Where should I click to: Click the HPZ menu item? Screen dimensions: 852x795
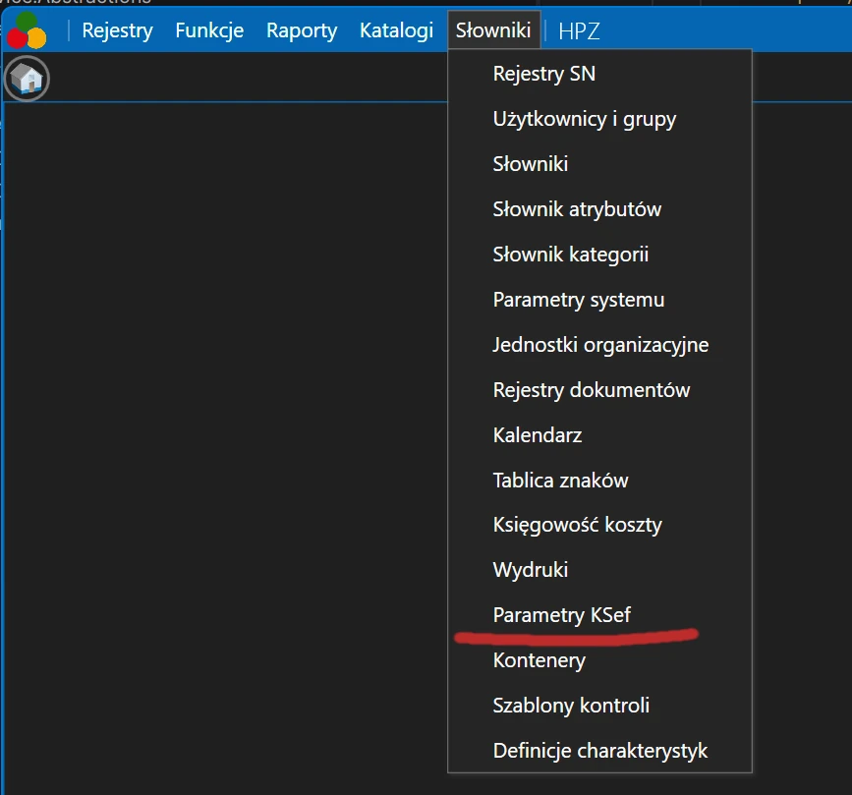579,30
